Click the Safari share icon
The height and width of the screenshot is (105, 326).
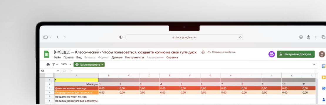point(309,37)
